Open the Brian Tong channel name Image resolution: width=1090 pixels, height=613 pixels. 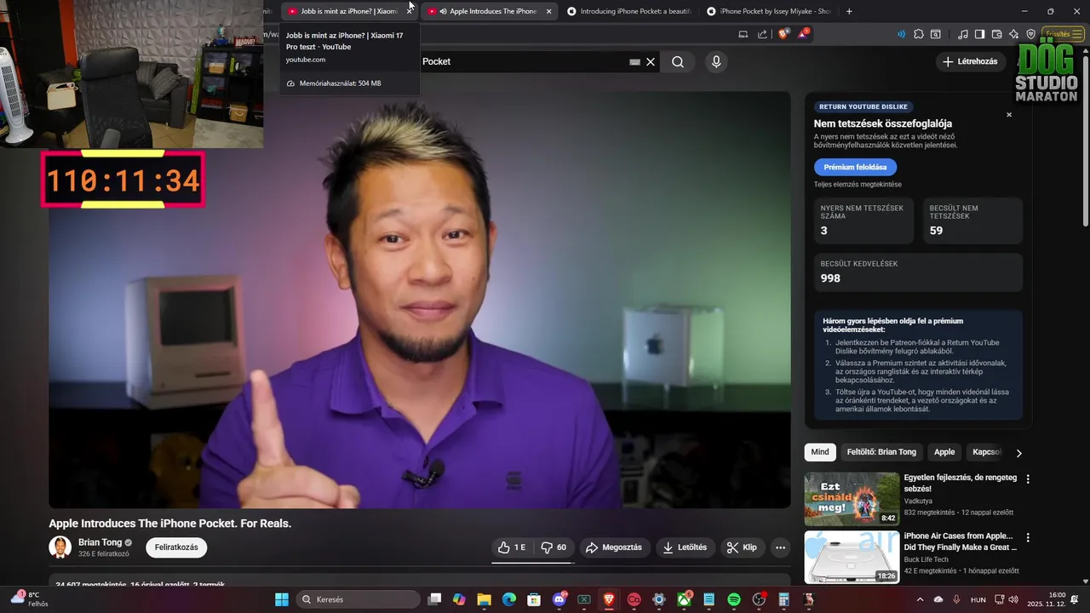pyautogui.click(x=100, y=542)
